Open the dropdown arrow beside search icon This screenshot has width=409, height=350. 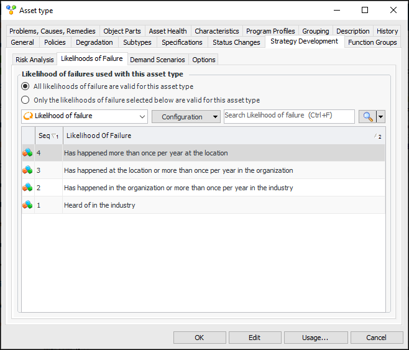click(x=380, y=117)
